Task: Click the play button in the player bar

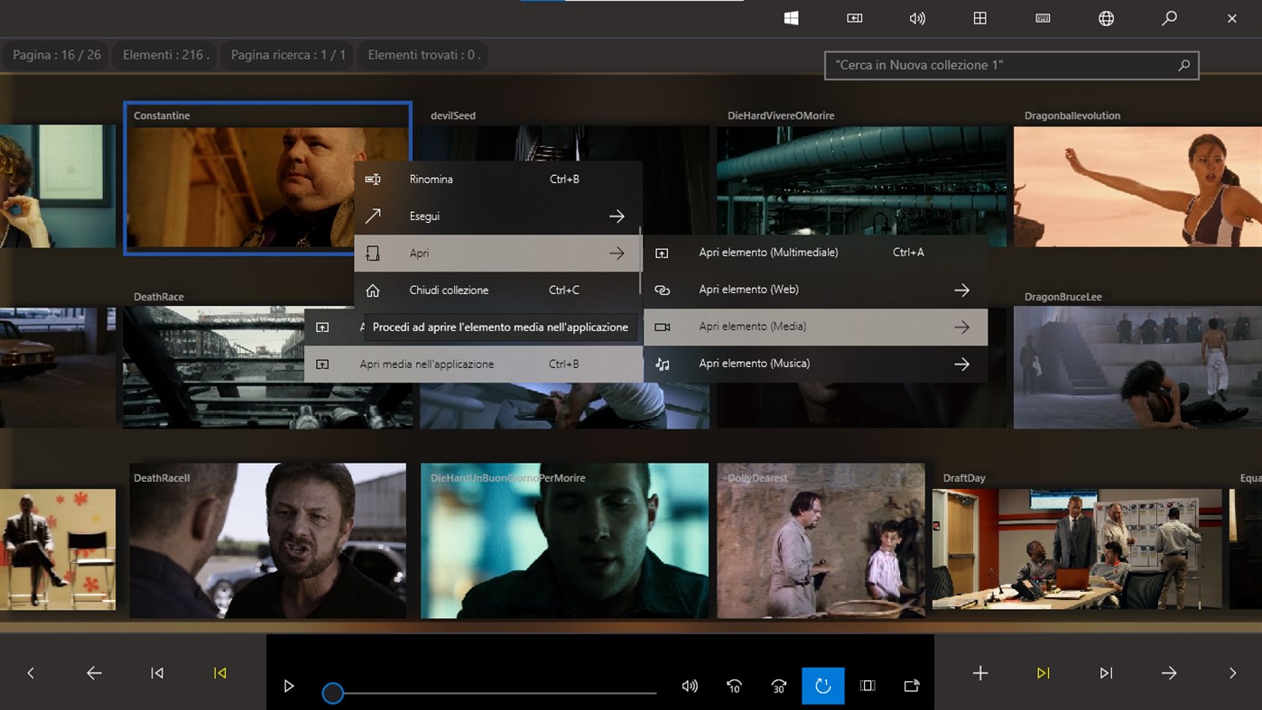Action: pos(289,687)
